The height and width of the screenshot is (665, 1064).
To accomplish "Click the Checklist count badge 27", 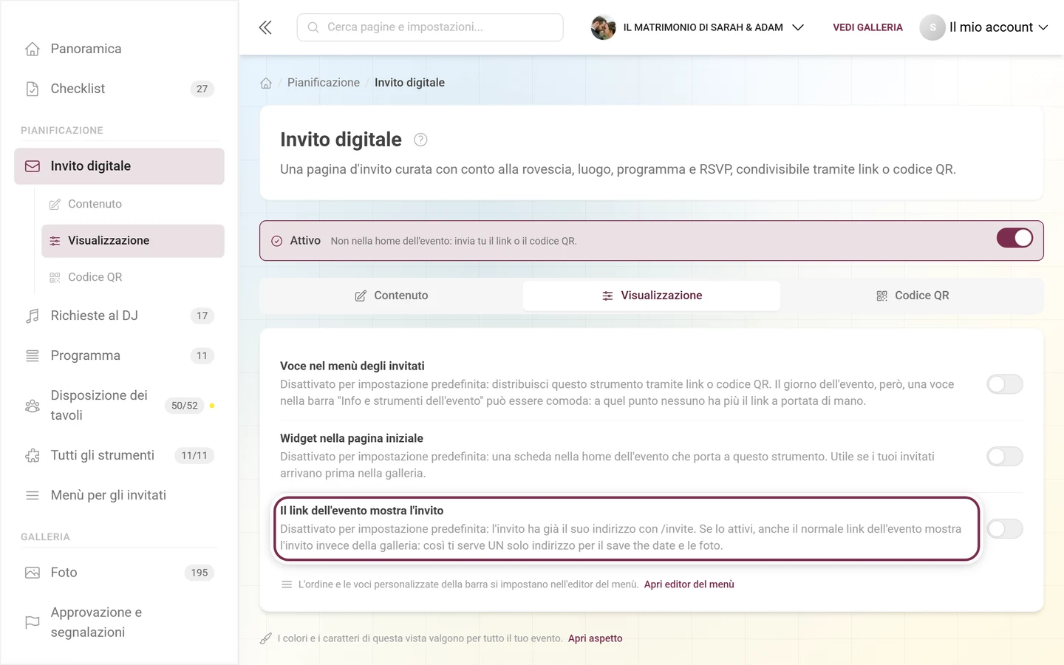I will point(202,89).
